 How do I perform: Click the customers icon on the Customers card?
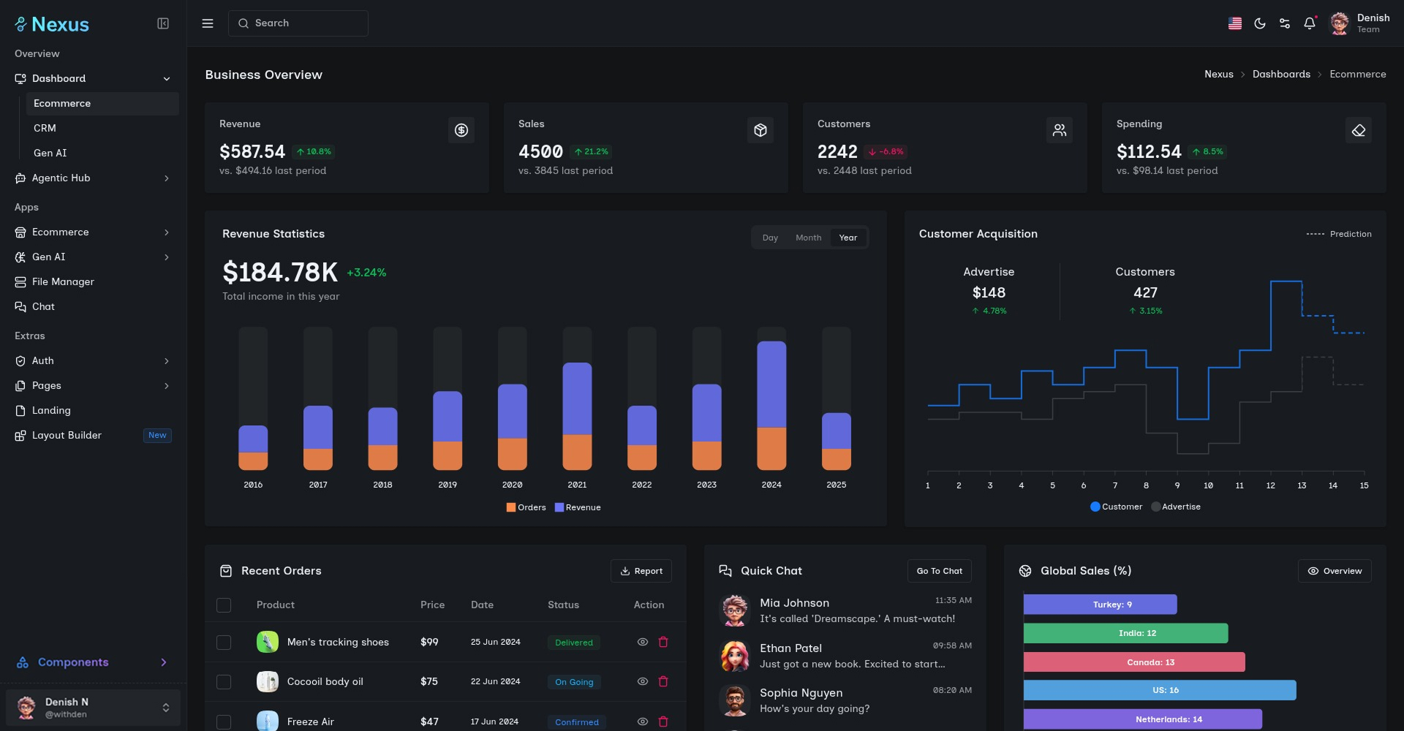pos(1060,129)
